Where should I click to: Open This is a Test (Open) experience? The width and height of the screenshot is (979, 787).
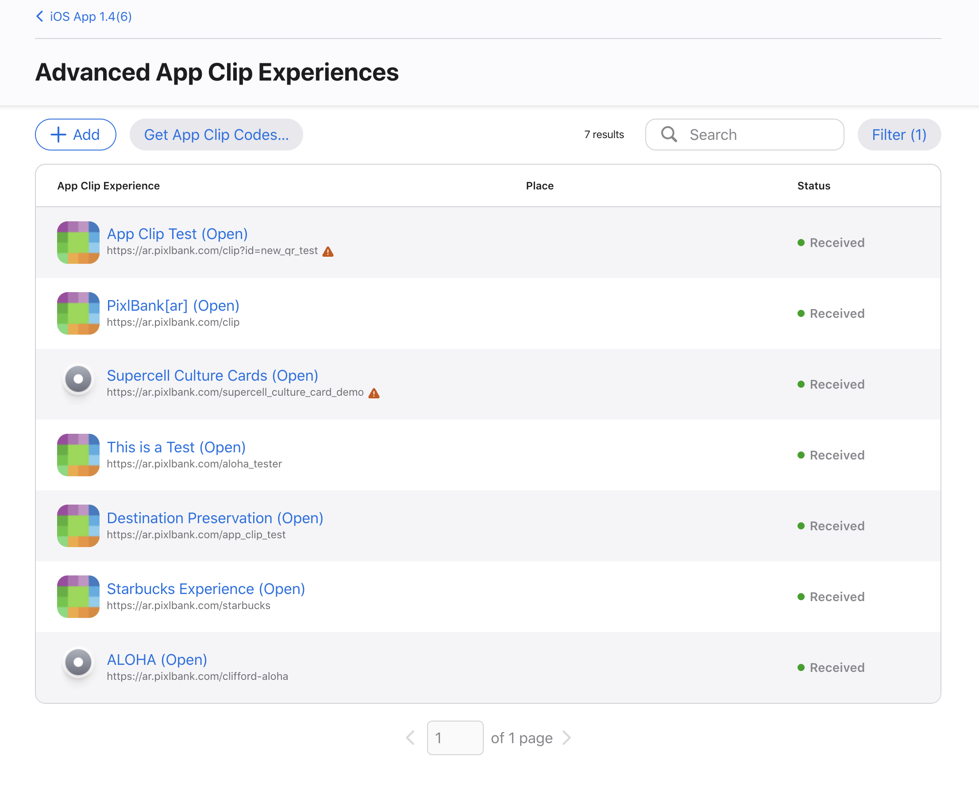(176, 447)
